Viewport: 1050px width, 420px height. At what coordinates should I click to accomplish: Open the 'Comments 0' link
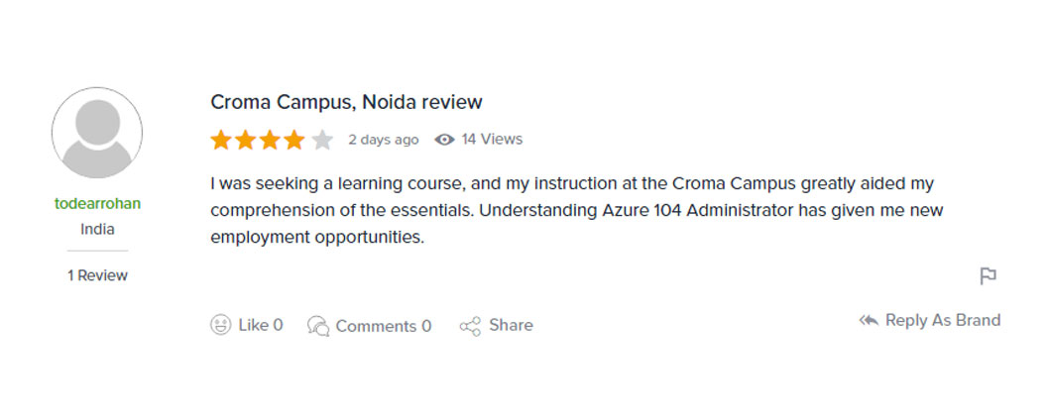tap(383, 326)
